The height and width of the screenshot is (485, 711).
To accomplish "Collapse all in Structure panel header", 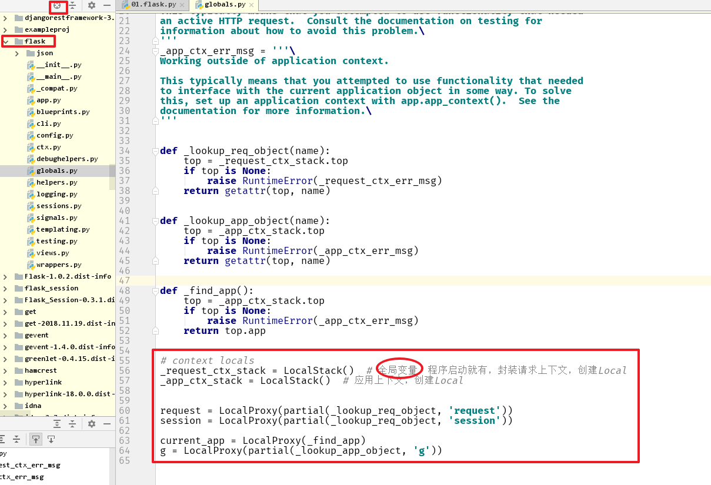I will click(x=72, y=424).
